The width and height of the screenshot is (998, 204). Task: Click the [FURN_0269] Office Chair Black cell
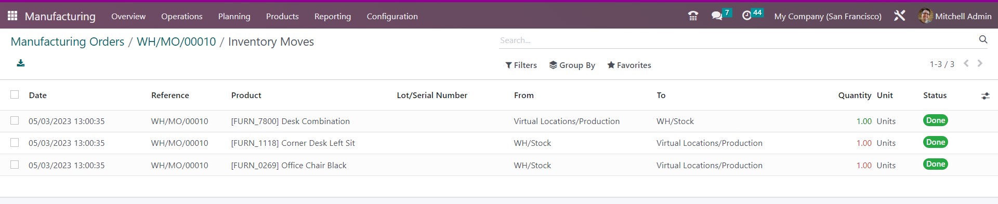click(289, 166)
